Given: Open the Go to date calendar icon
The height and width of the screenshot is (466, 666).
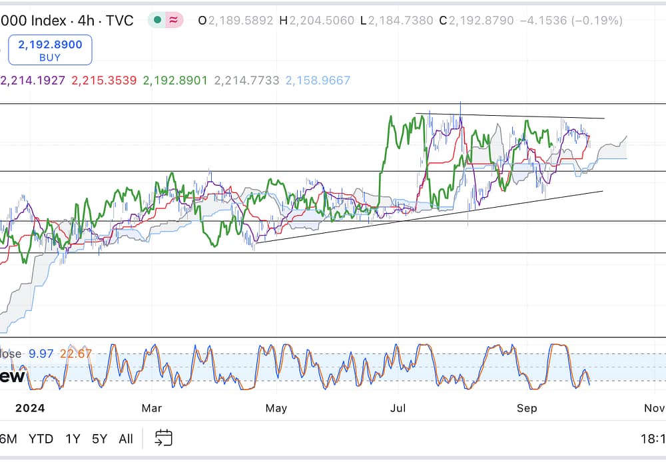Looking at the screenshot, I should pyautogui.click(x=163, y=437).
